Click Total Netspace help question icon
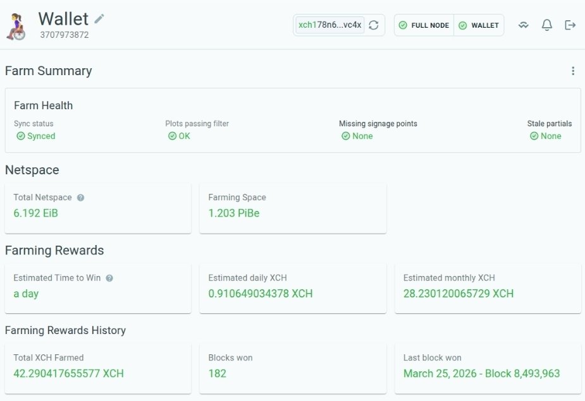Screen dimensions: 585x401 (x=80, y=198)
